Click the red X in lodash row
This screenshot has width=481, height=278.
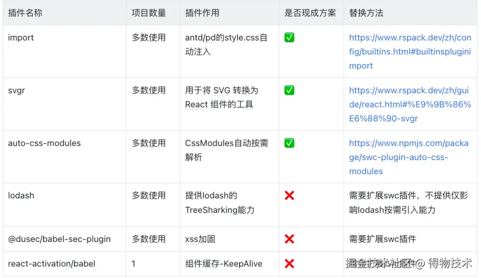289,195
